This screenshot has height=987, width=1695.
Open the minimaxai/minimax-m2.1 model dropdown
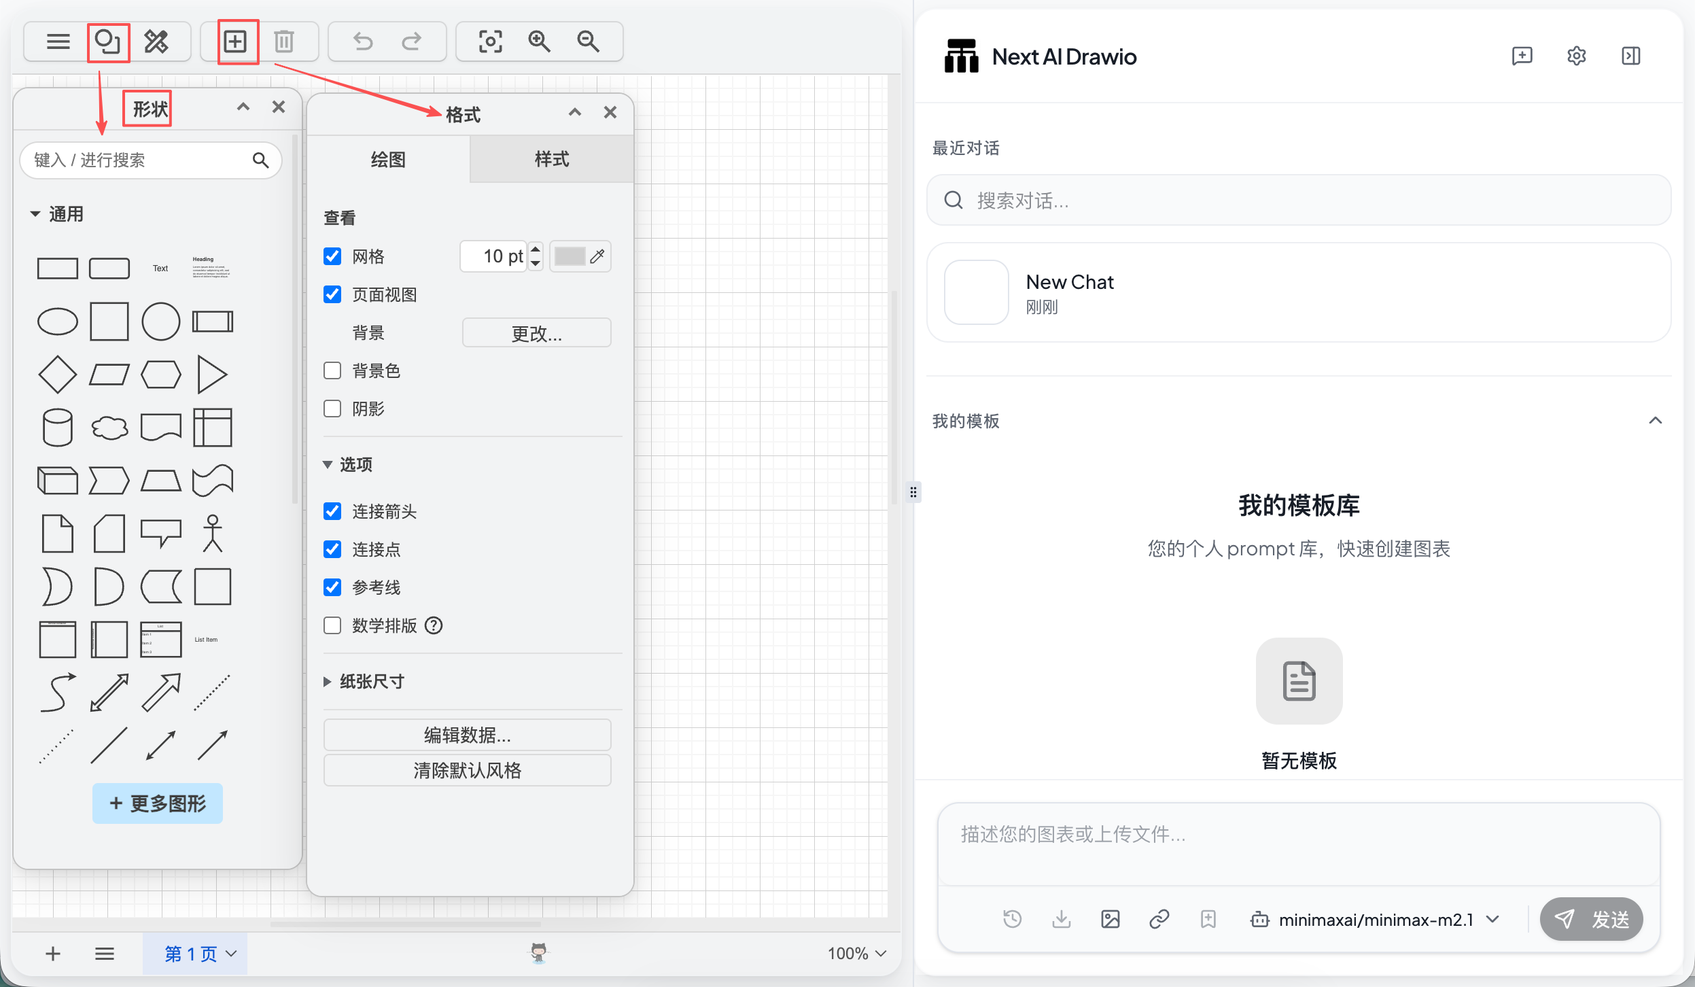(1376, 919)
